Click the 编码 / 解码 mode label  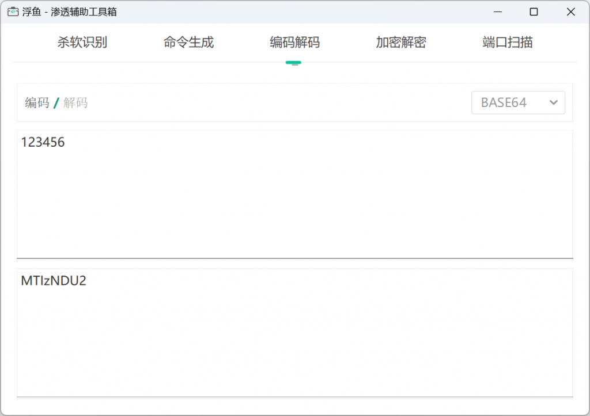(56, 102)
